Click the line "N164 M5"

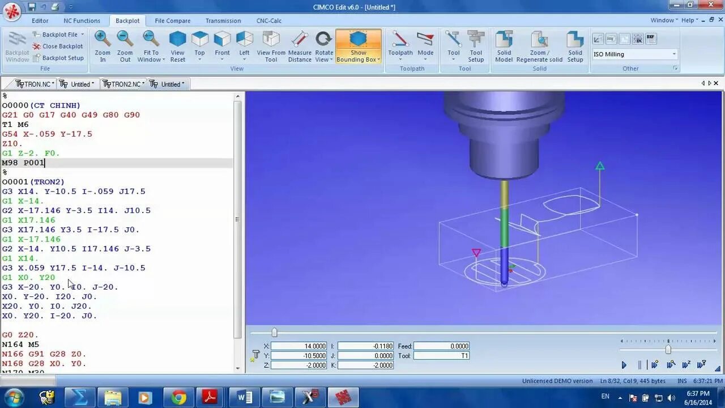click(20, 345)
